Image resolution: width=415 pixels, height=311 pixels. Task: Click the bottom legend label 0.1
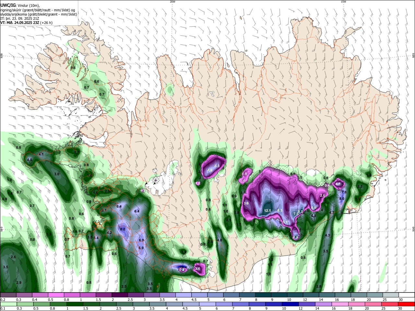(x=3, y=309)
